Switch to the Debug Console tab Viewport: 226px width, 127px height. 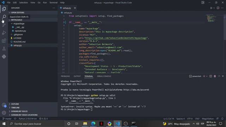(x=104, y=76)
